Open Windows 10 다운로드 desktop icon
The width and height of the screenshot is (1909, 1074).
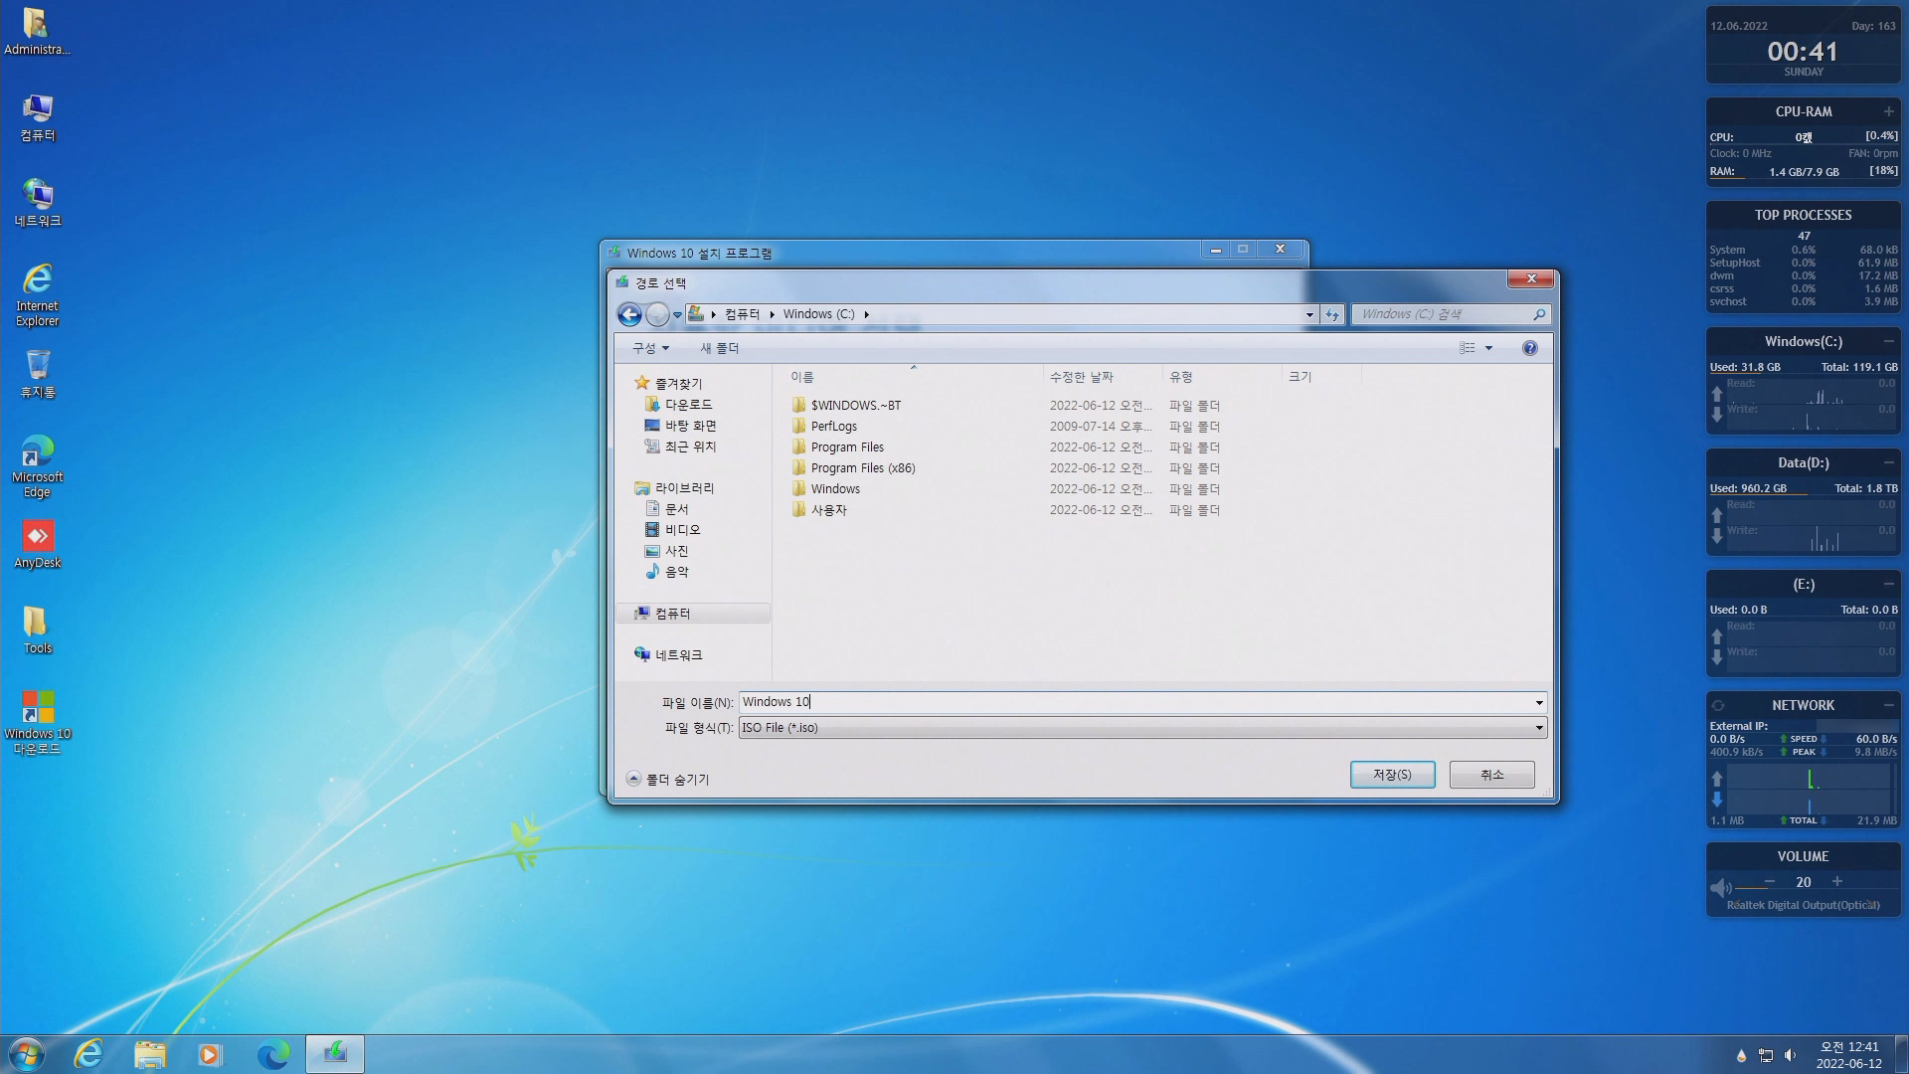[x=38, y=722]
